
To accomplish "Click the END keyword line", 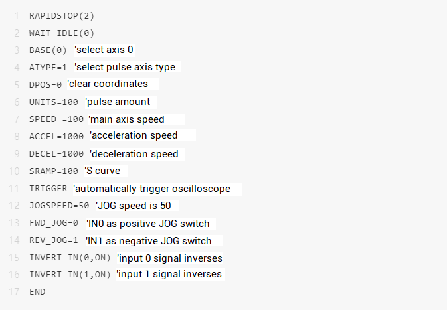I will [37, 292].
